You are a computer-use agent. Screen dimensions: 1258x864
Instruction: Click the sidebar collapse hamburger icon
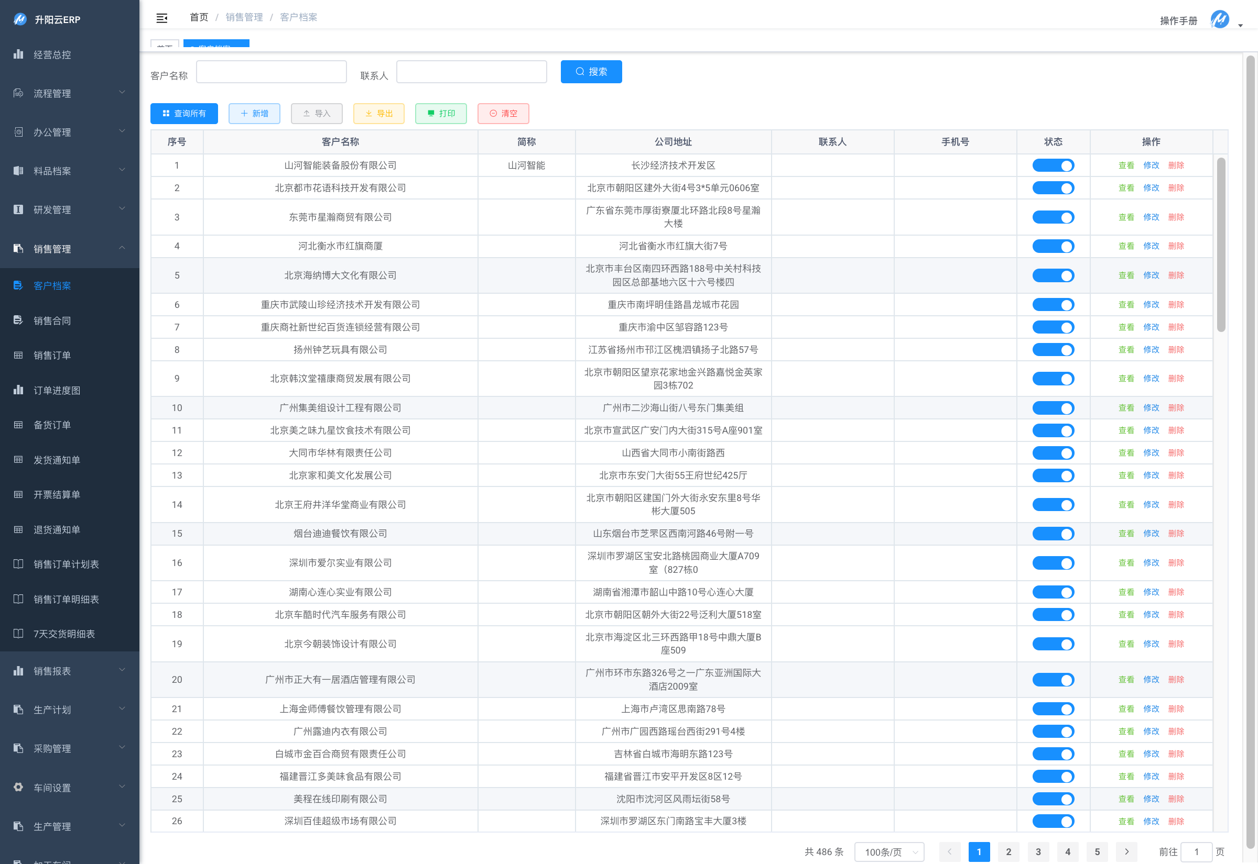pos(161,18)
